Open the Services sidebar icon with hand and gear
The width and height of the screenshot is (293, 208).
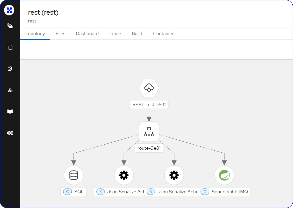[10, 69]
